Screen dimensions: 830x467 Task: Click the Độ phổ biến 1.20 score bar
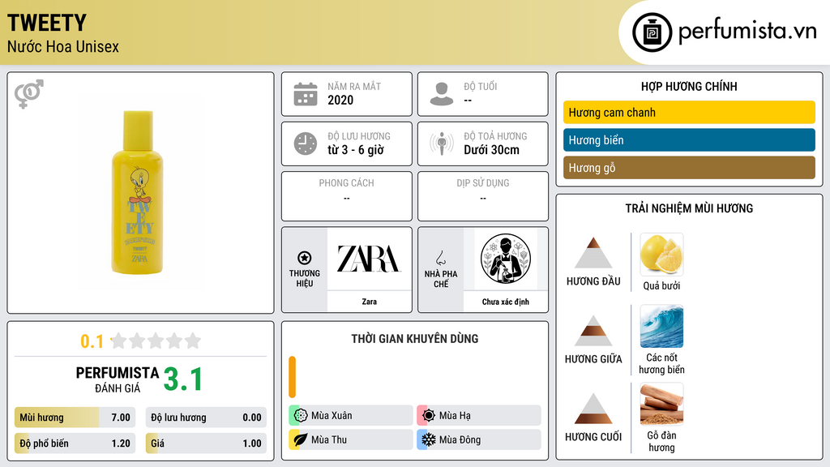pos(75,443)
